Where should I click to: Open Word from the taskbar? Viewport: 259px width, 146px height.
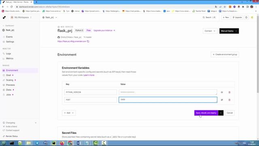(79, 143)
